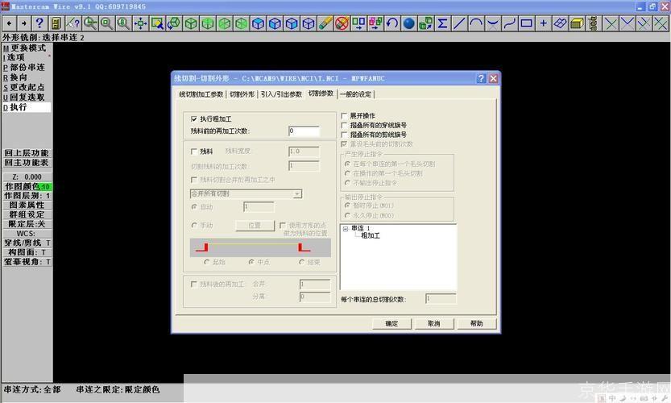Close the 线切割 dialog with red X
The image size is (671, 403).
click(x=494, y=78)
